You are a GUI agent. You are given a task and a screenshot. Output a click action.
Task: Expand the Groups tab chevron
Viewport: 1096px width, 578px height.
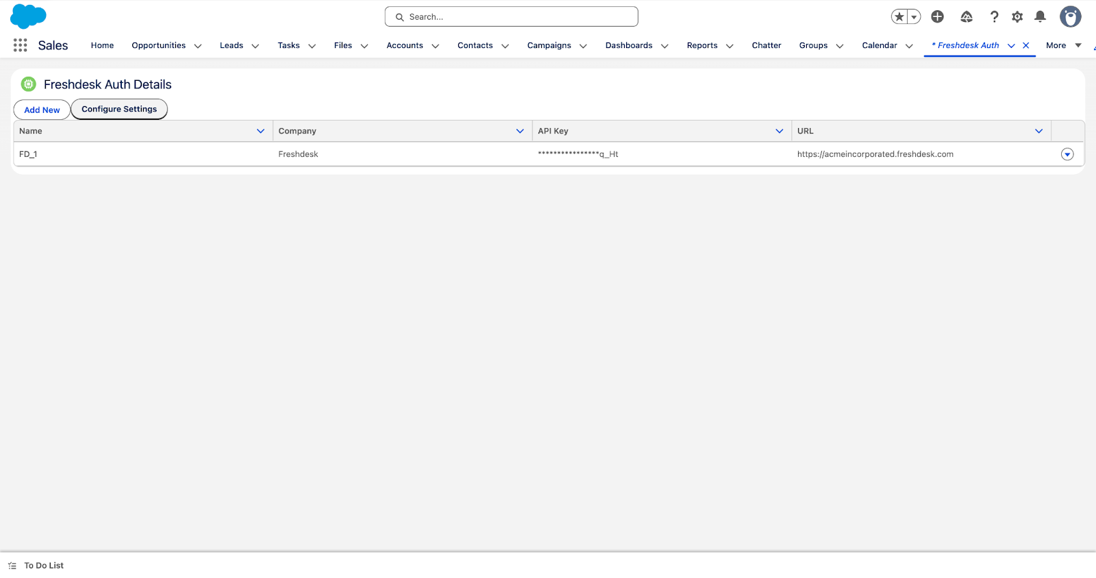(840, 46)
